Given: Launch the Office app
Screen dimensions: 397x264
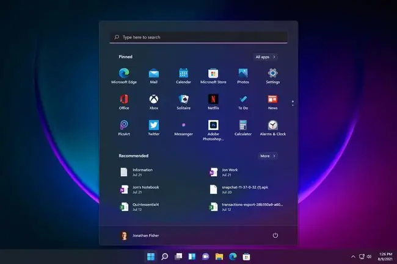Looking at the screenshot, I should (x=124, y=102).
